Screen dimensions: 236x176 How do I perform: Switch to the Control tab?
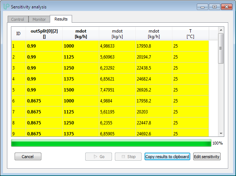[x=18, y=19]
